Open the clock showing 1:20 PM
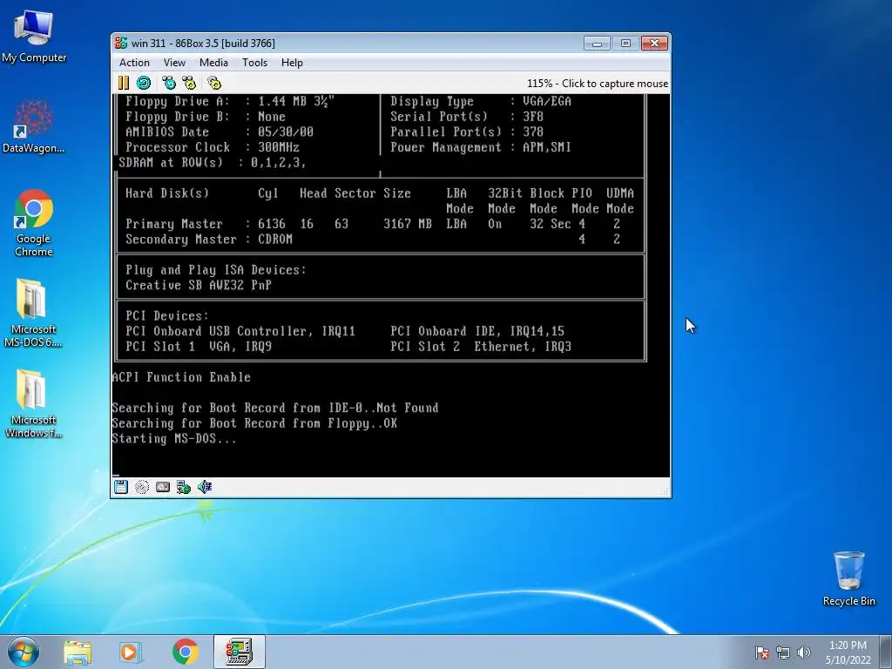This screenshot has width=892, height=669. point(848,652)
